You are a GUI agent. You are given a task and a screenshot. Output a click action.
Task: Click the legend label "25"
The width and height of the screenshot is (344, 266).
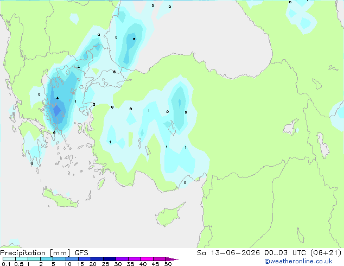105,264
